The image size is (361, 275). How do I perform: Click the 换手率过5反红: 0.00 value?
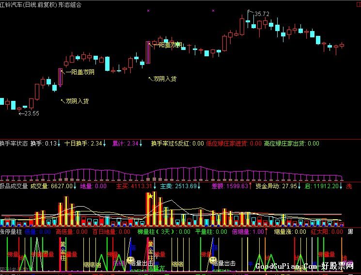pyautogui.click(x=177, y=144)
